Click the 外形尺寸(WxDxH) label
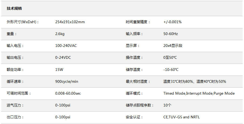Image resolution: width=244 pixels, height=124 pixels. point(23,22)
